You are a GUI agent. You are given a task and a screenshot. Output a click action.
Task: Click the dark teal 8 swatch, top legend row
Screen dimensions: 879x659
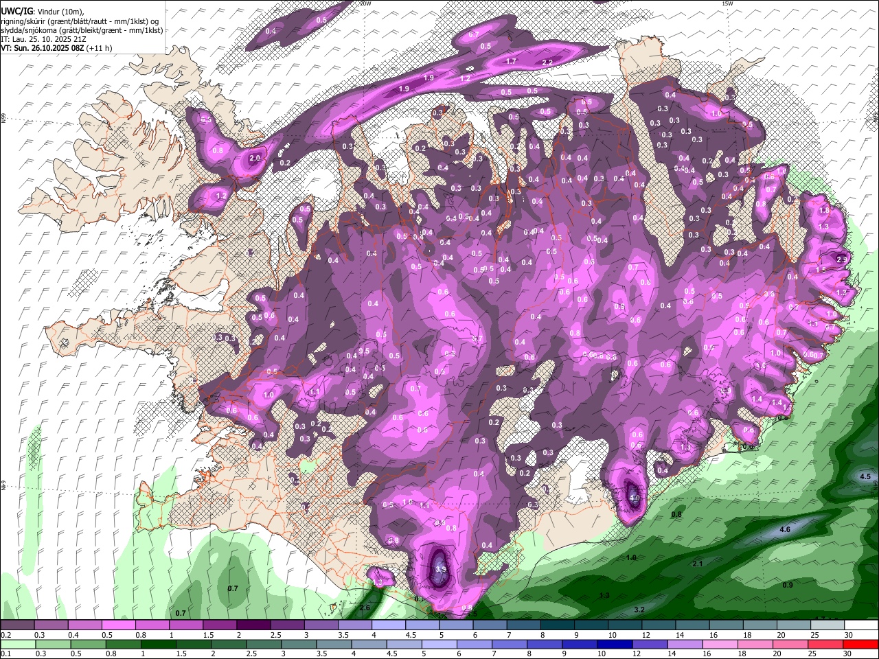click(x=558, y=625)
